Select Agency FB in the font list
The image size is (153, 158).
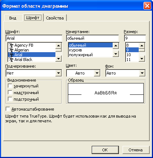click(32, 45)
